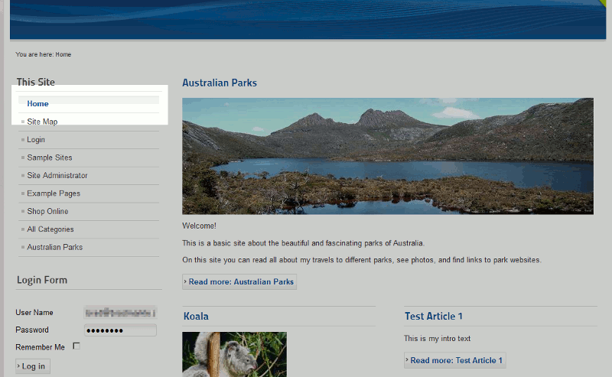612x377 pixels.
Task: Click the User Name input field
Action: (120, 313)
